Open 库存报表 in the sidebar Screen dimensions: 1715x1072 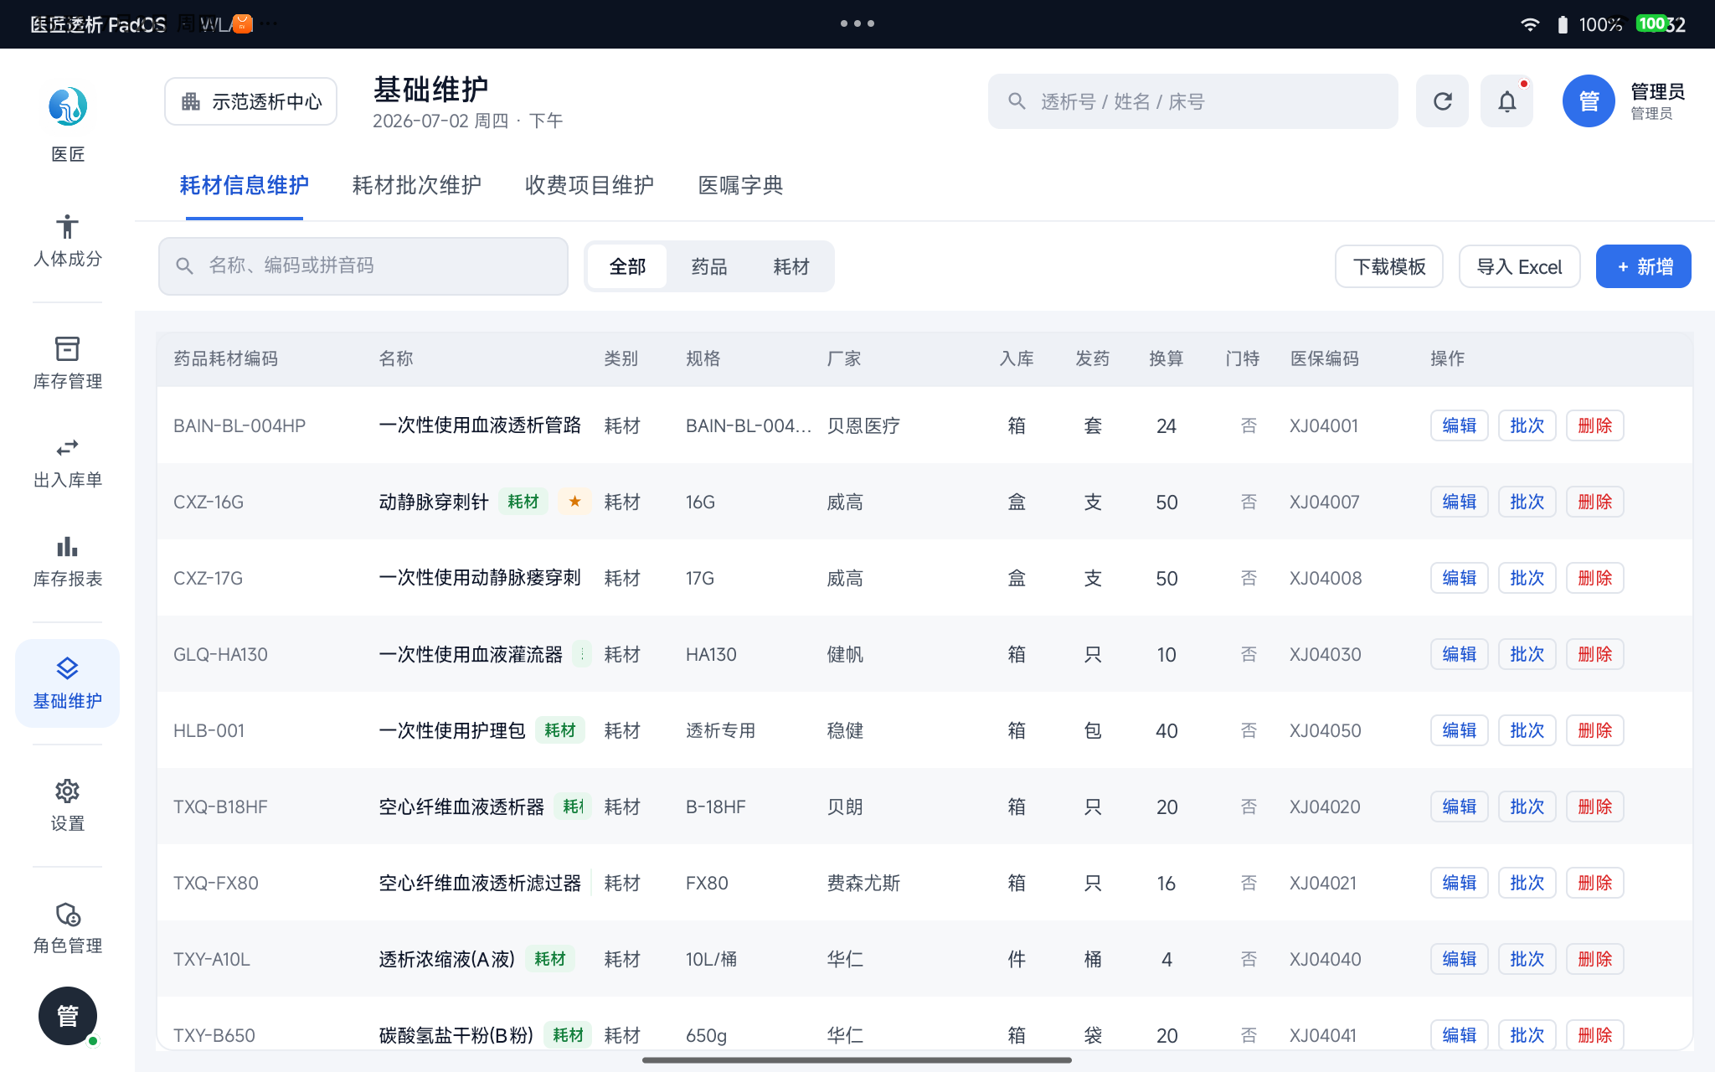[67, 561]
